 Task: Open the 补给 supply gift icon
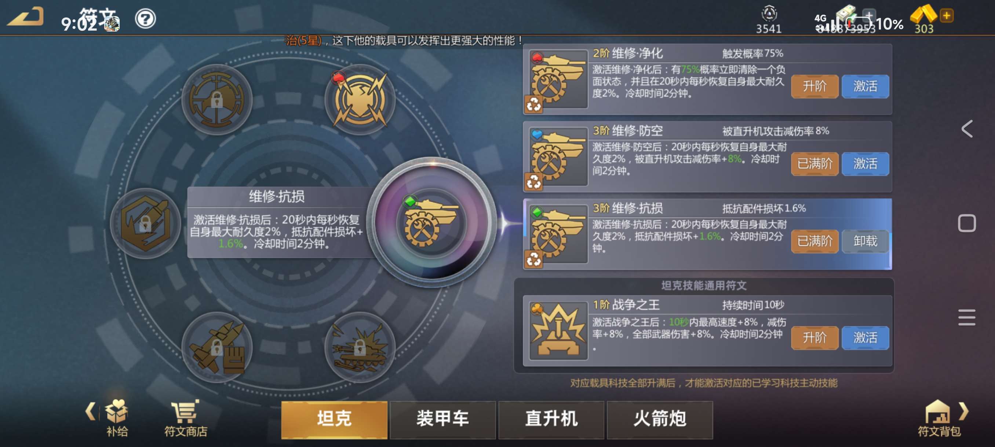coord(117,418)
